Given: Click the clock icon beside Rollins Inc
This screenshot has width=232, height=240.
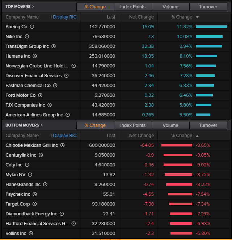Looking at the screenshot, I should (31, 233).
